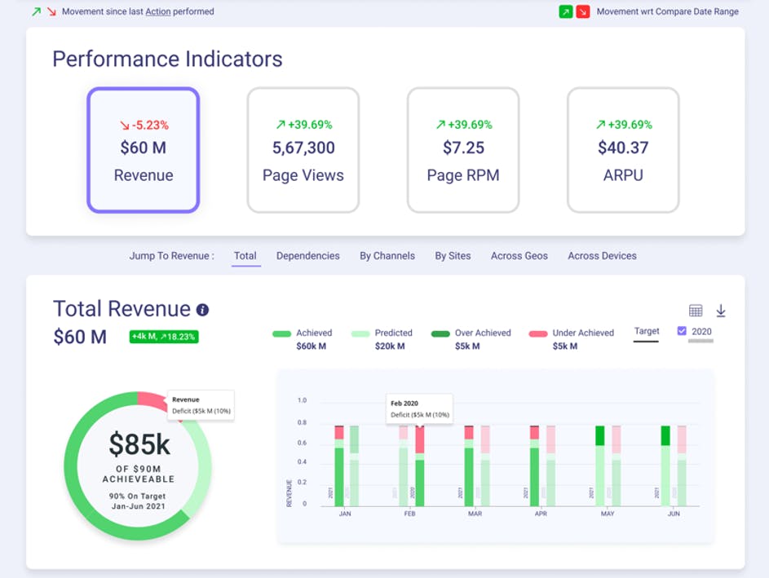Click the red deficit donut segment

[152, 400]
